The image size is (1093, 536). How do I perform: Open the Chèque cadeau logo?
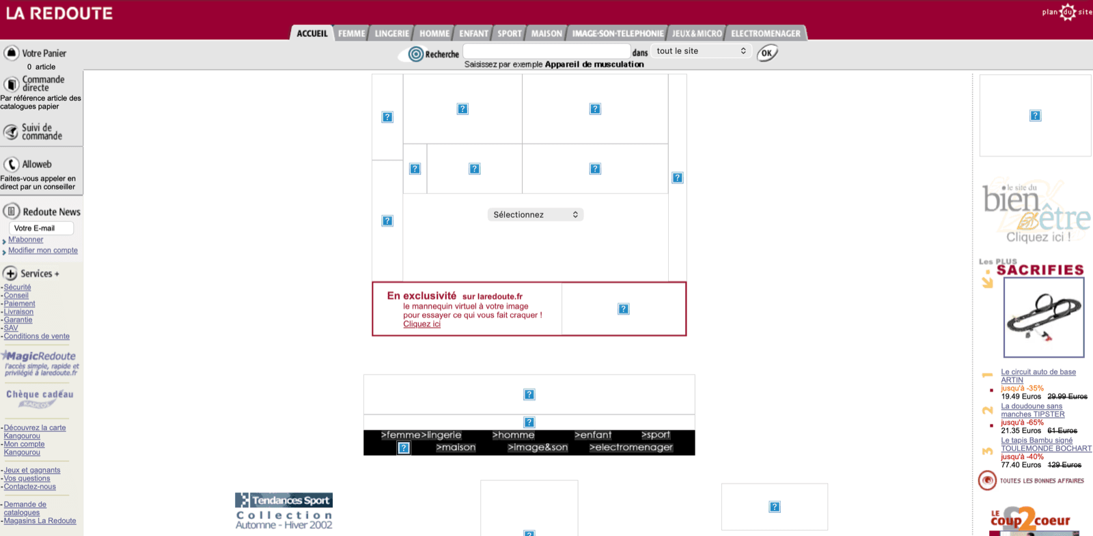(x=40, y=399)
